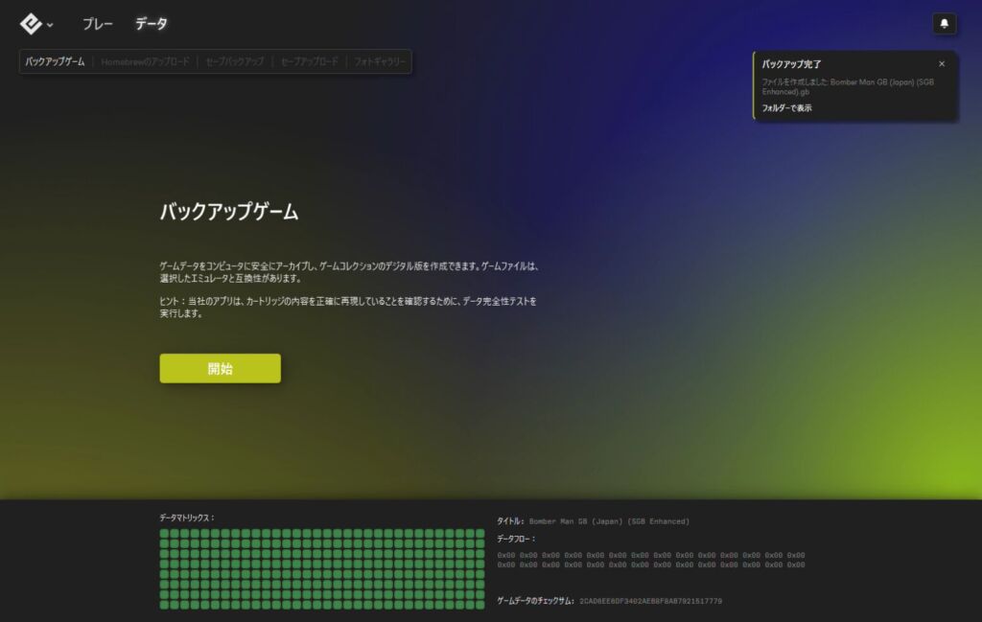This screenshot has height=622, width=982.
Task: Switch to the セーブバックアップ tab
Action: [234, 61]
